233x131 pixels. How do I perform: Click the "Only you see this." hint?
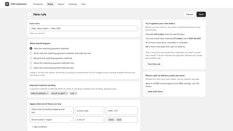[x=37, y=33]
